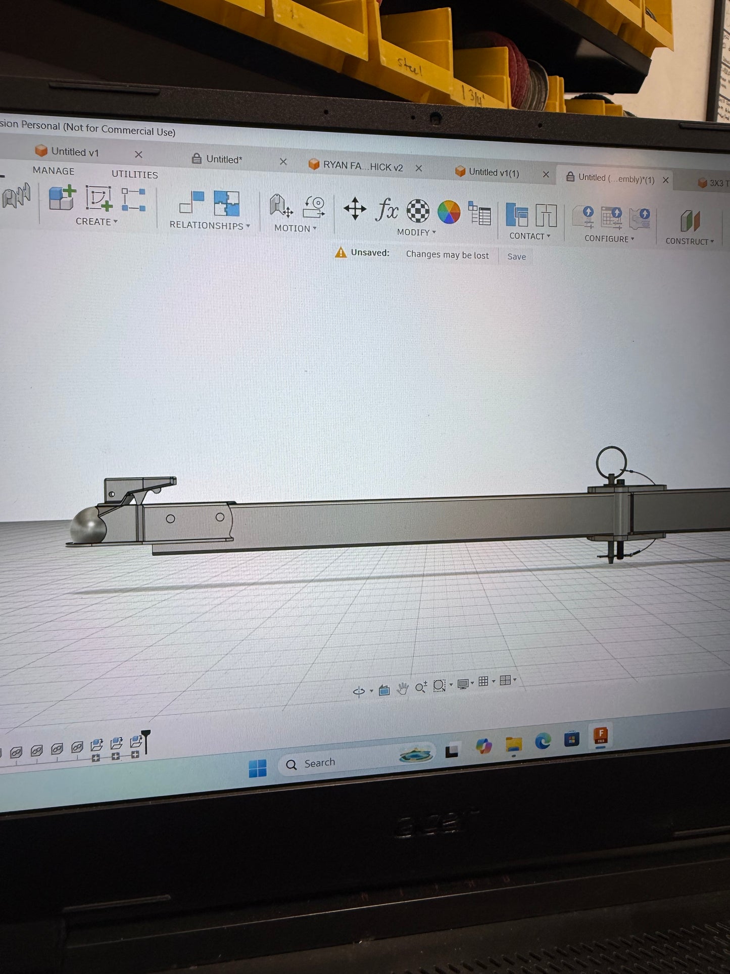Viewport: 730px width, 974px height.
Task: Open the MOTION dropdown menu
Action: [296, 228]
